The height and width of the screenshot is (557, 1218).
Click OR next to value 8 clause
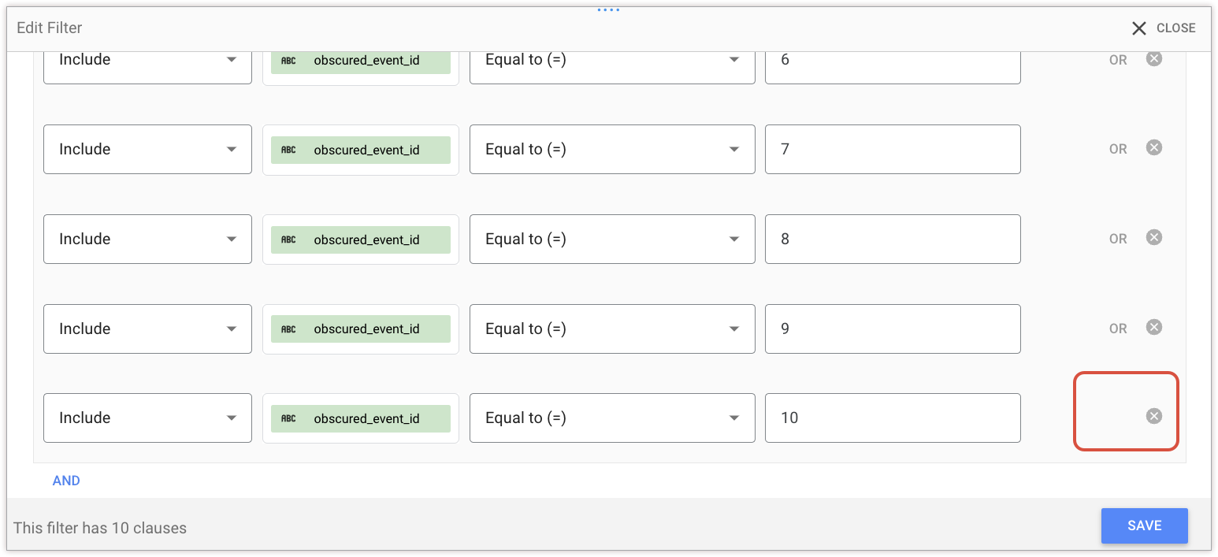coord(1118,239)
